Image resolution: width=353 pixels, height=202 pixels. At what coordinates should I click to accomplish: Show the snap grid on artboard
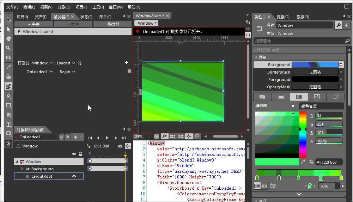tap(173, 136)
